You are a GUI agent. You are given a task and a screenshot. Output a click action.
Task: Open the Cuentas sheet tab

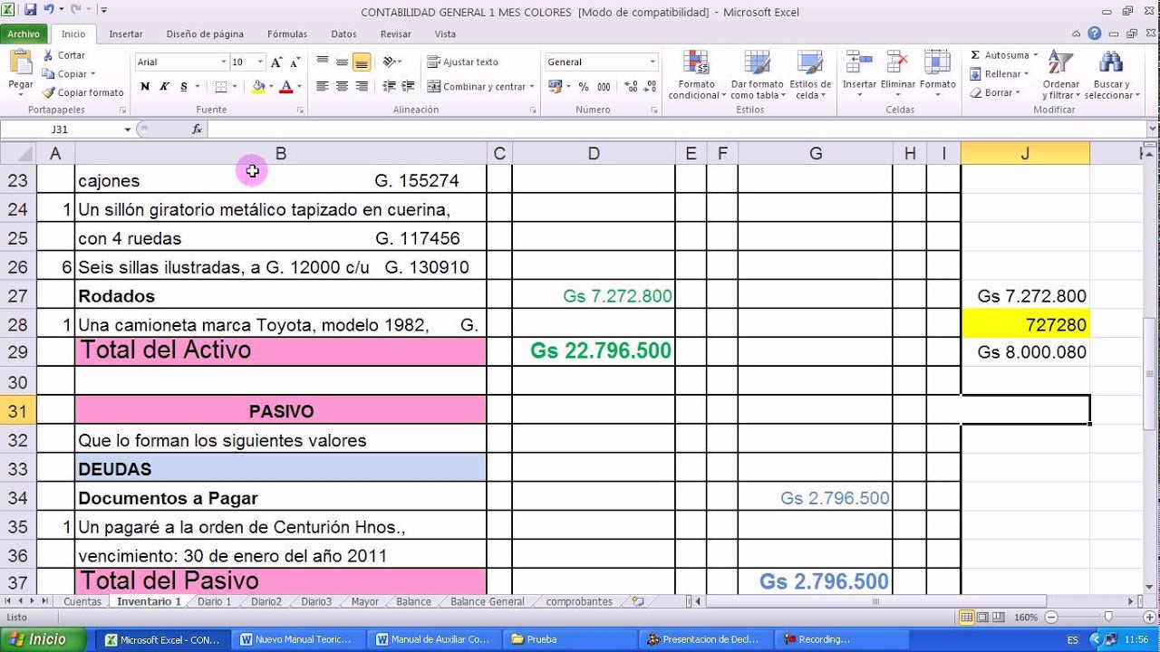click(x=82, y=601)
